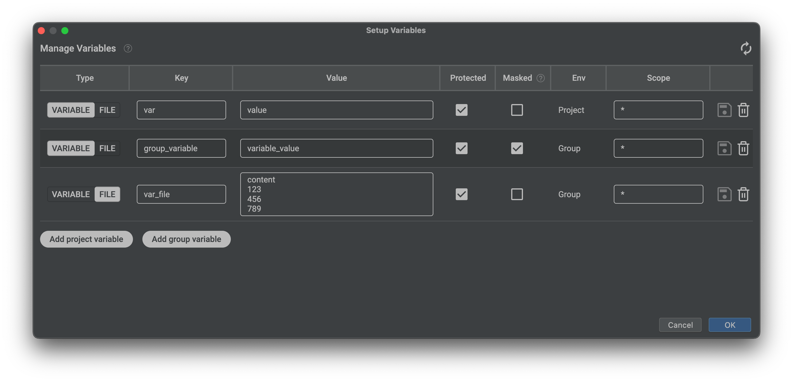Enable Masked for var_file
The width and height of the screenshot is (793, 382).
pos(517,194)
